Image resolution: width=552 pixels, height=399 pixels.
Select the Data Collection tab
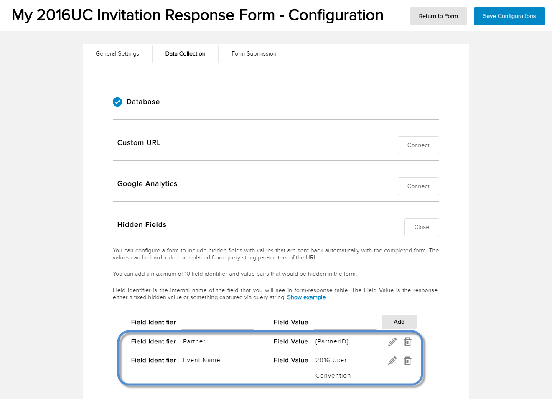(185, 53)
